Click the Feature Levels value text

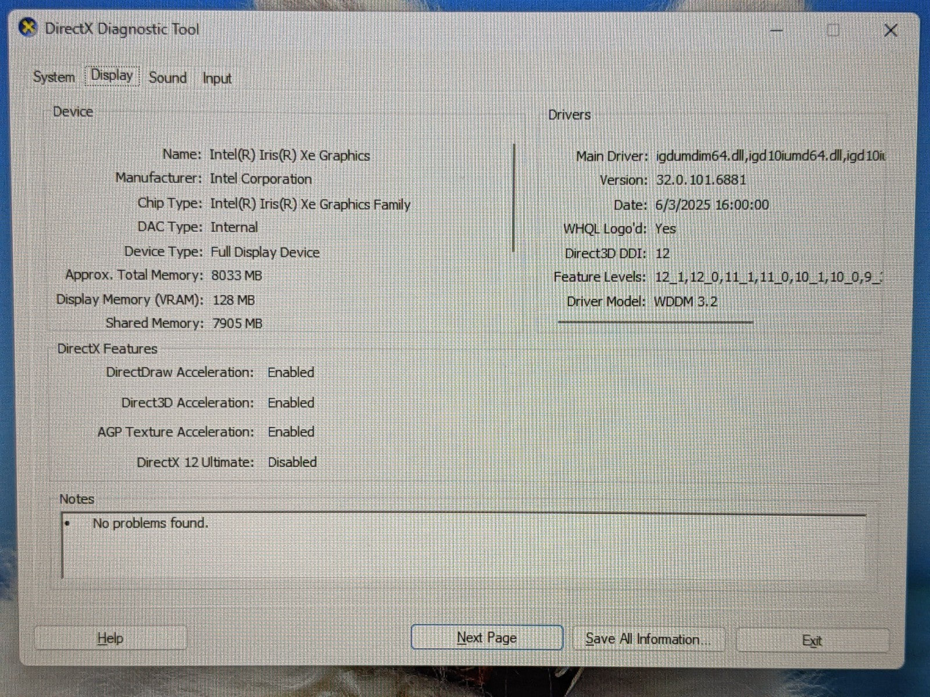tap(768, 277)
